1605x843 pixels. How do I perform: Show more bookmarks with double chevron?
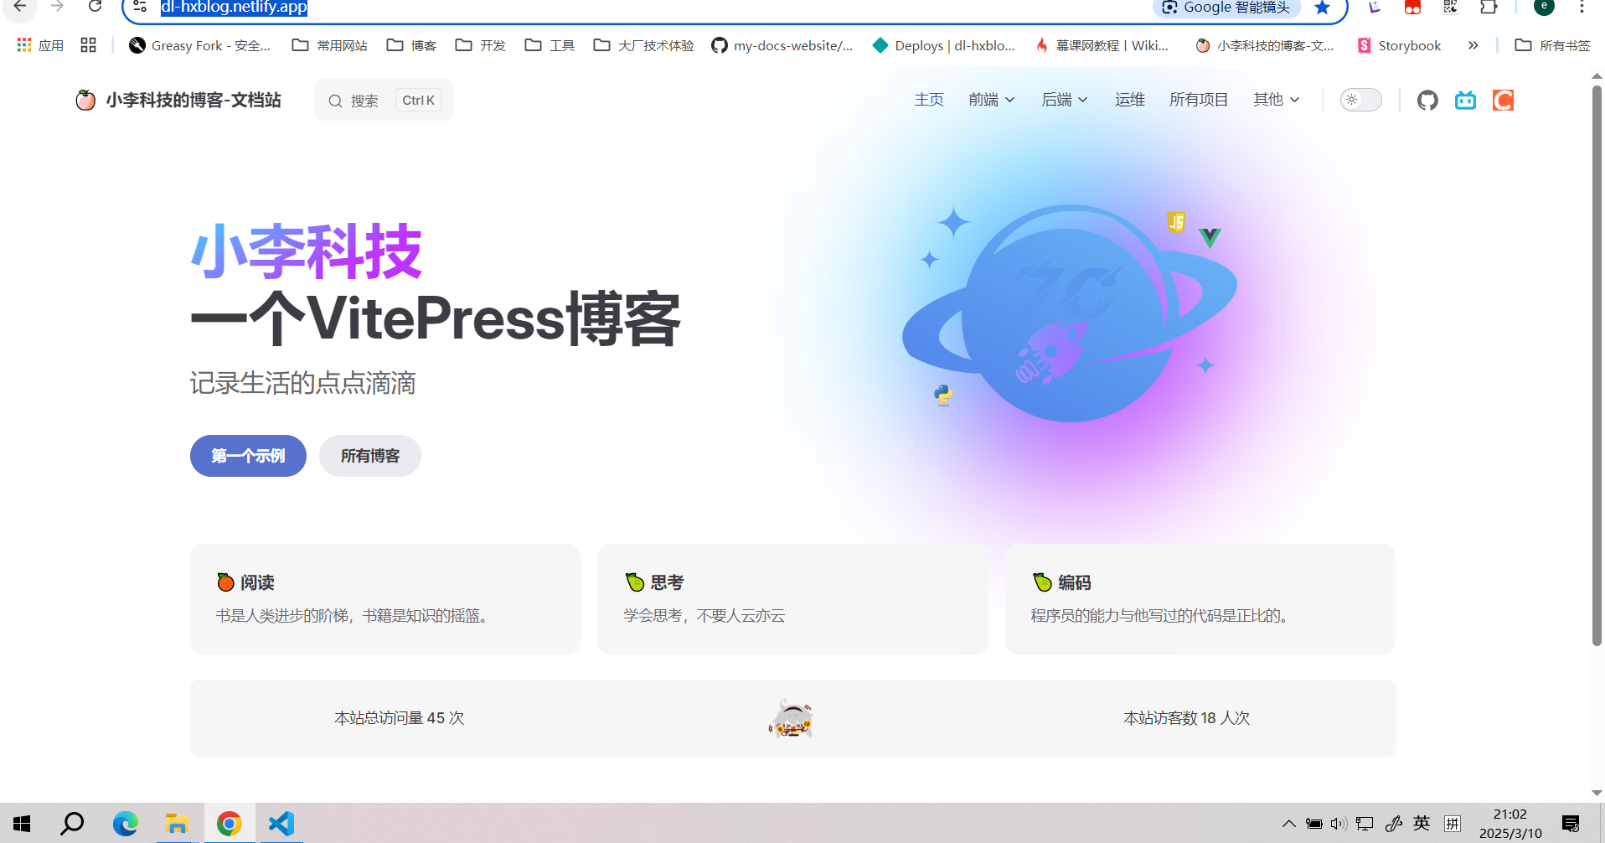click(1473, 45)
